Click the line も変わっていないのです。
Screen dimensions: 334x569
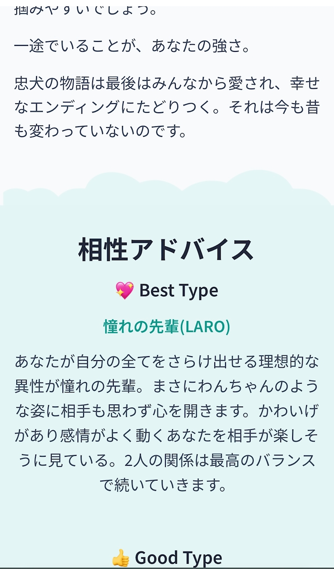[101, 131]
